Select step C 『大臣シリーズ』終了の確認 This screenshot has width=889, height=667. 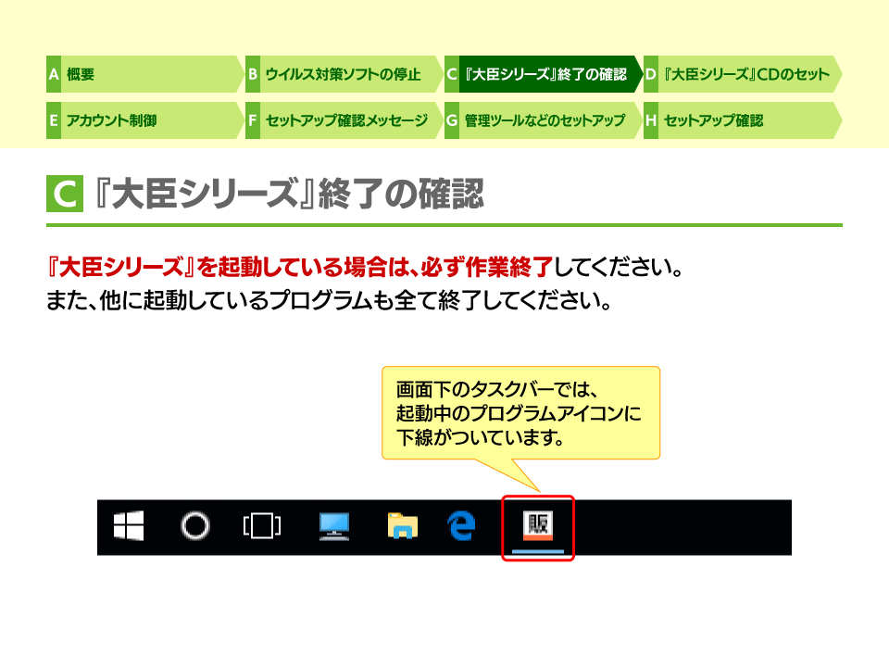pyautogui.click(x=544, y=74)
